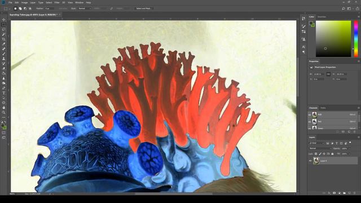Click the Feather input field
Screen dimensions: 361x203
click(x=49, y=8)
